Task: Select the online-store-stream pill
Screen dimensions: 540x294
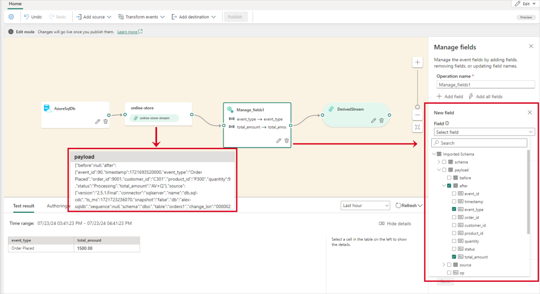Action: (x=155, y=118)
